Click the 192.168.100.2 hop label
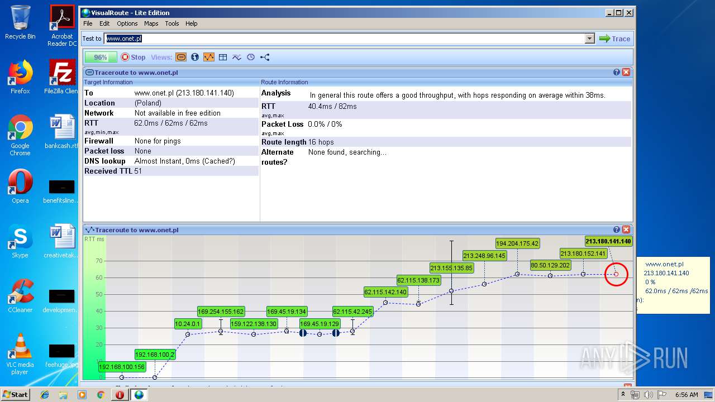Viewport: 715px width, 402px height. tap(155, 355)
